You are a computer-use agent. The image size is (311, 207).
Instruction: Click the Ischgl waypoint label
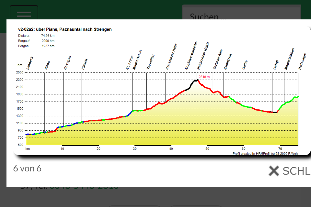point(276,65)
